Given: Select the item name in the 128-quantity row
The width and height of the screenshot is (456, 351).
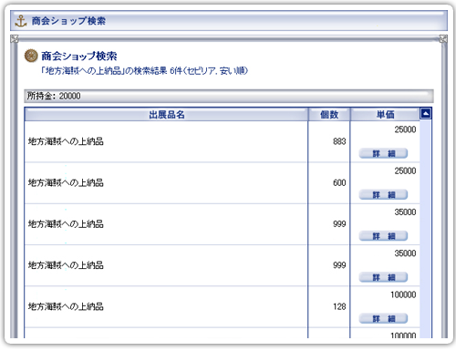Looking at the screenshot, I should pos(66,306).
